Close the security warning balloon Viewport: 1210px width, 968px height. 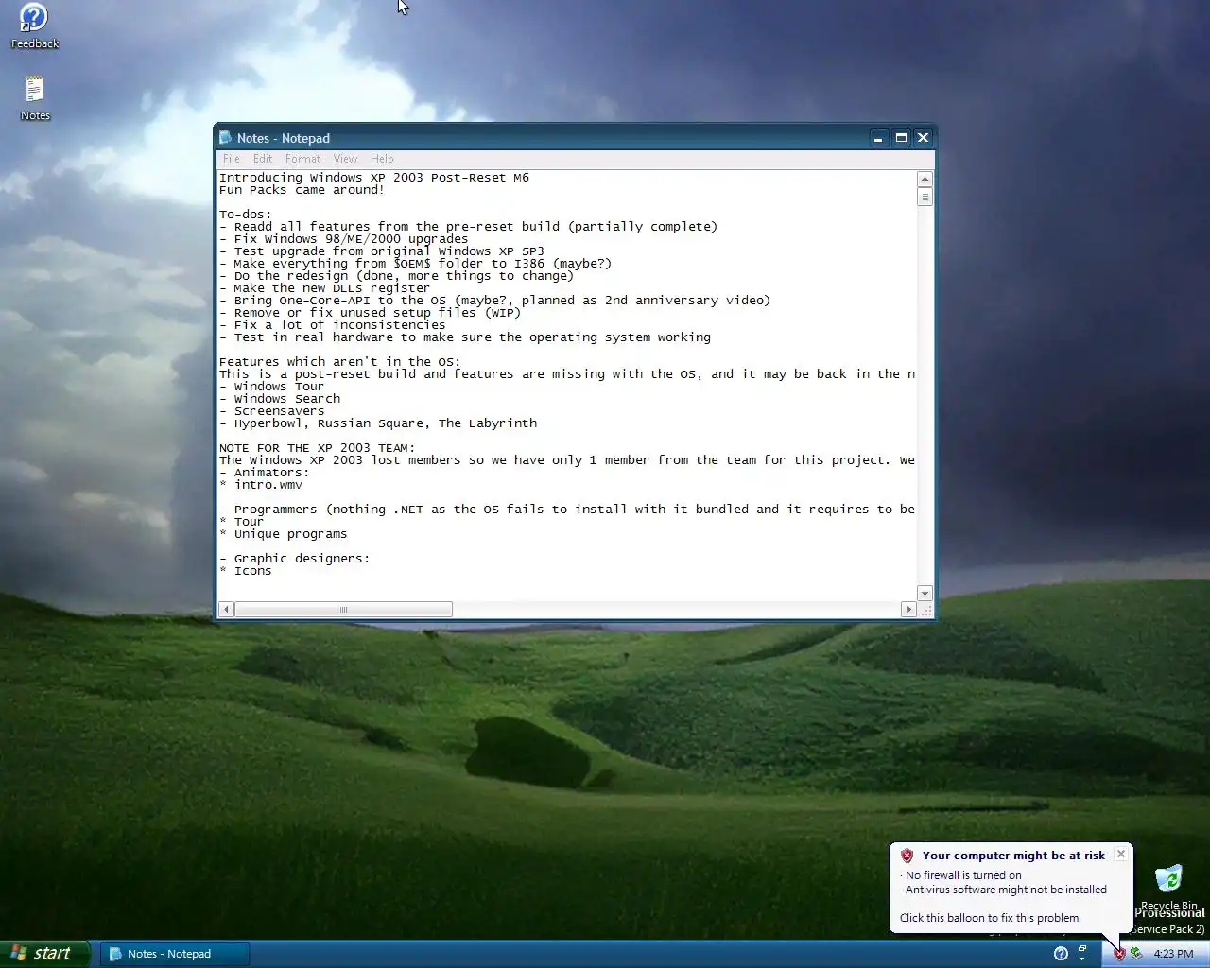[1121, 854]
